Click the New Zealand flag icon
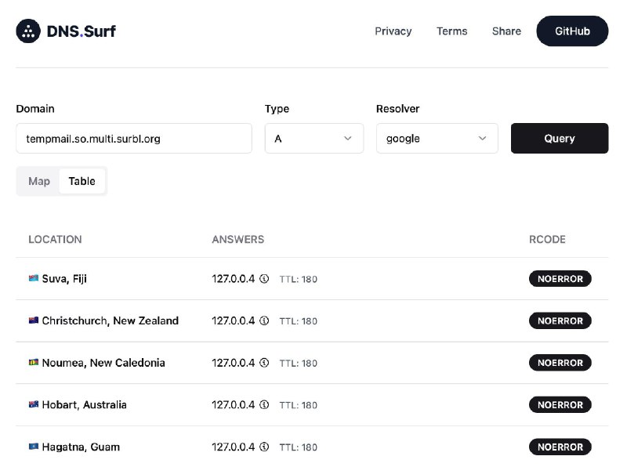627x467 pixels. coord(34,321)
